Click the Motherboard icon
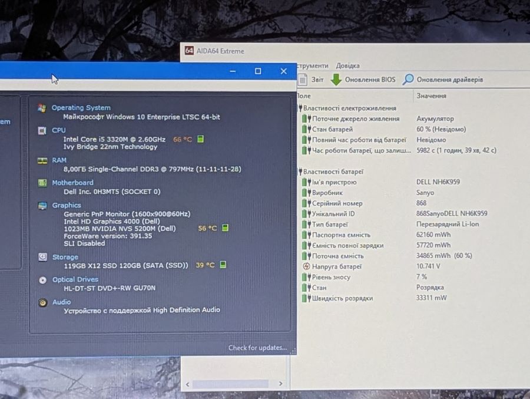 pyautogui.click(x=42, y=183)
